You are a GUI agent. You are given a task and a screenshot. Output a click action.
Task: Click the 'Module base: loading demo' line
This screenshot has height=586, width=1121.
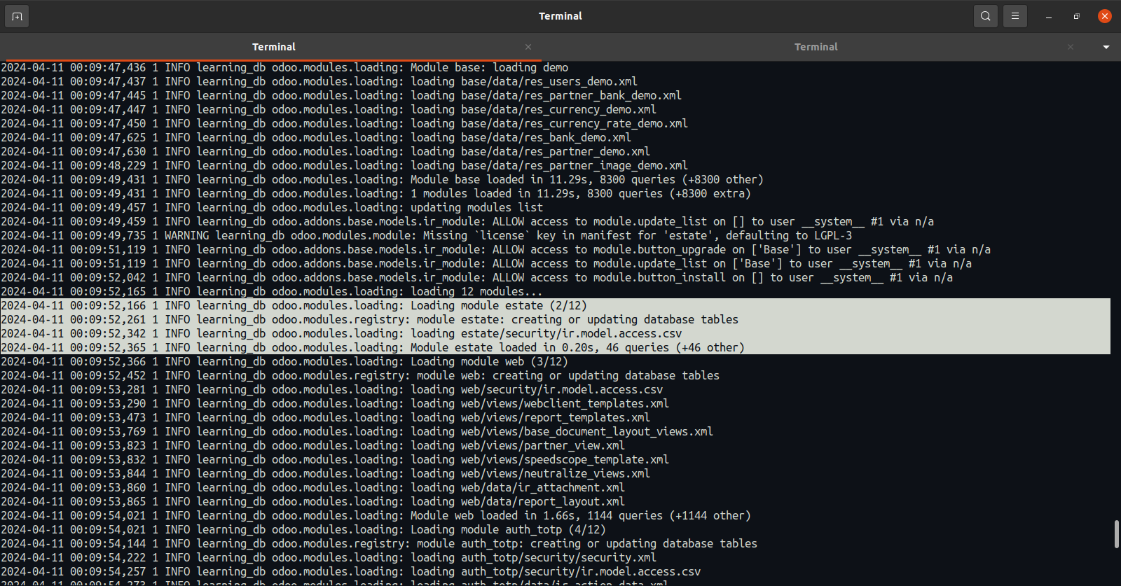[284, 68]
